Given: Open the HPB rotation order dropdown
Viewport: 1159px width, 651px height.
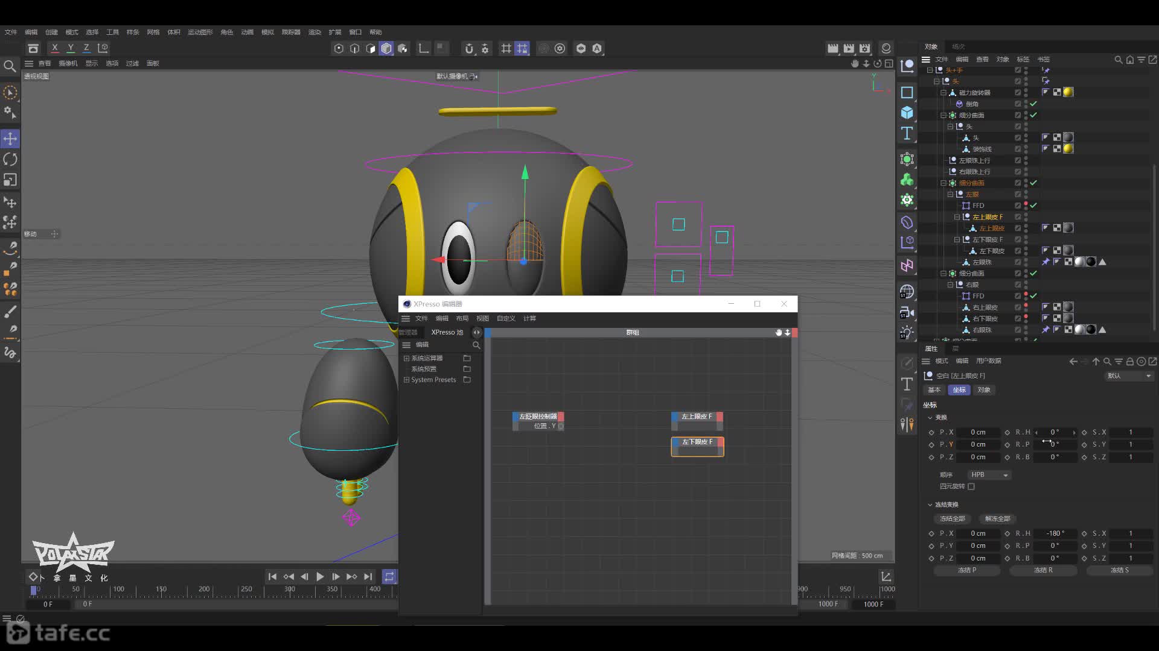Looking at the screenshot, I should coord(989,475).
